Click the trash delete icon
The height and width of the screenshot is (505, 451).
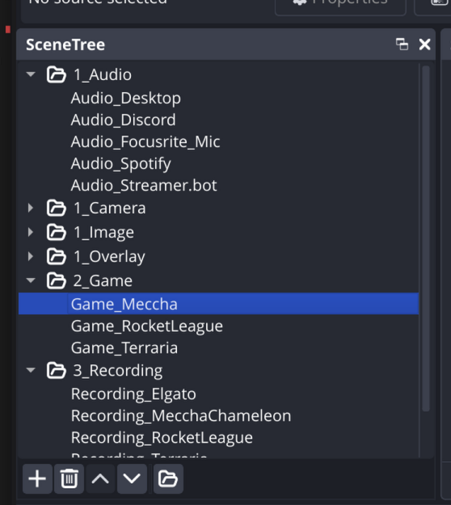tap(69, 478)
